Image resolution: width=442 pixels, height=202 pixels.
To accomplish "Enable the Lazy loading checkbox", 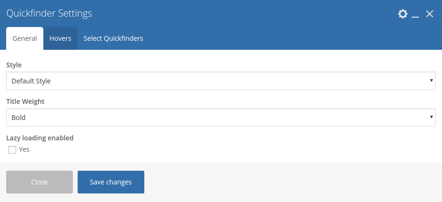I will coord(12,150).
